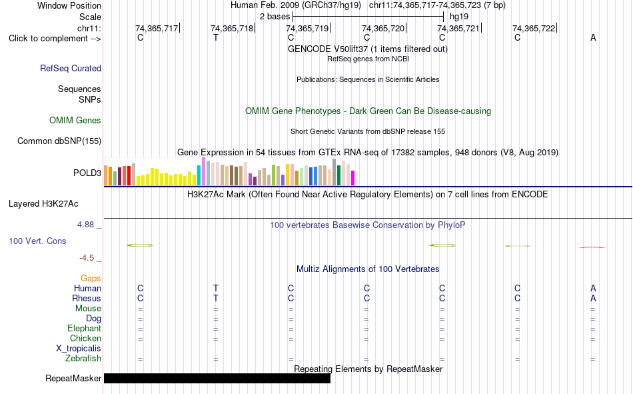The image size is (633, 394).
Task: Click the hg19 label beside the scale bar
Action: (459, 17)
